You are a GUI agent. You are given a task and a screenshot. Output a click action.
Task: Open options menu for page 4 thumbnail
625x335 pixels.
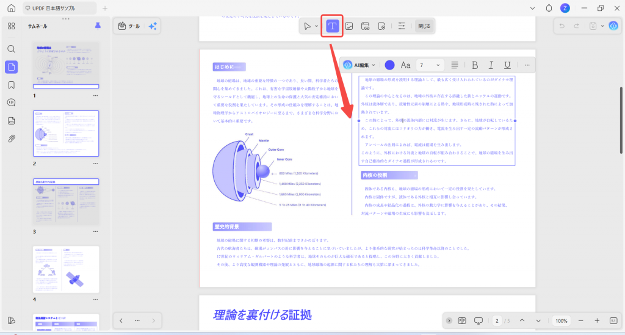[x=95, y=299]
